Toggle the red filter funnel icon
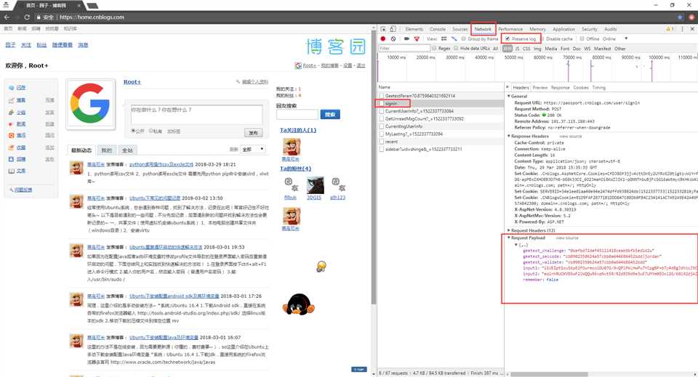 pyautogui.click(x=417, y=38)
